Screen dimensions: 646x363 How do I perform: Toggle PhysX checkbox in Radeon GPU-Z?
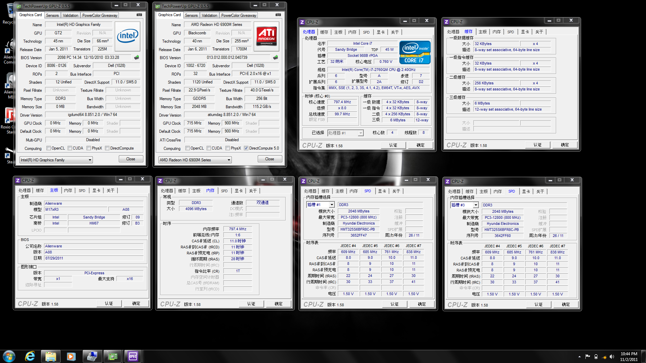[x=228, y=148]
